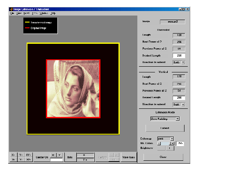Click the History back arrow button
246x171 pixels.
click(x=111, y=155)
